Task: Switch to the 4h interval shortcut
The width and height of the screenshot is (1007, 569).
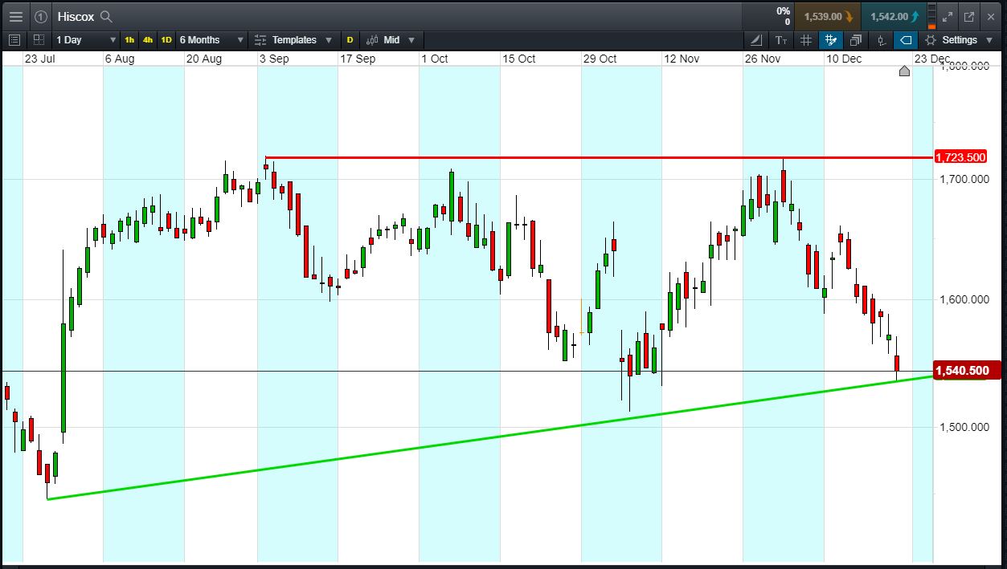Action: 148,39
